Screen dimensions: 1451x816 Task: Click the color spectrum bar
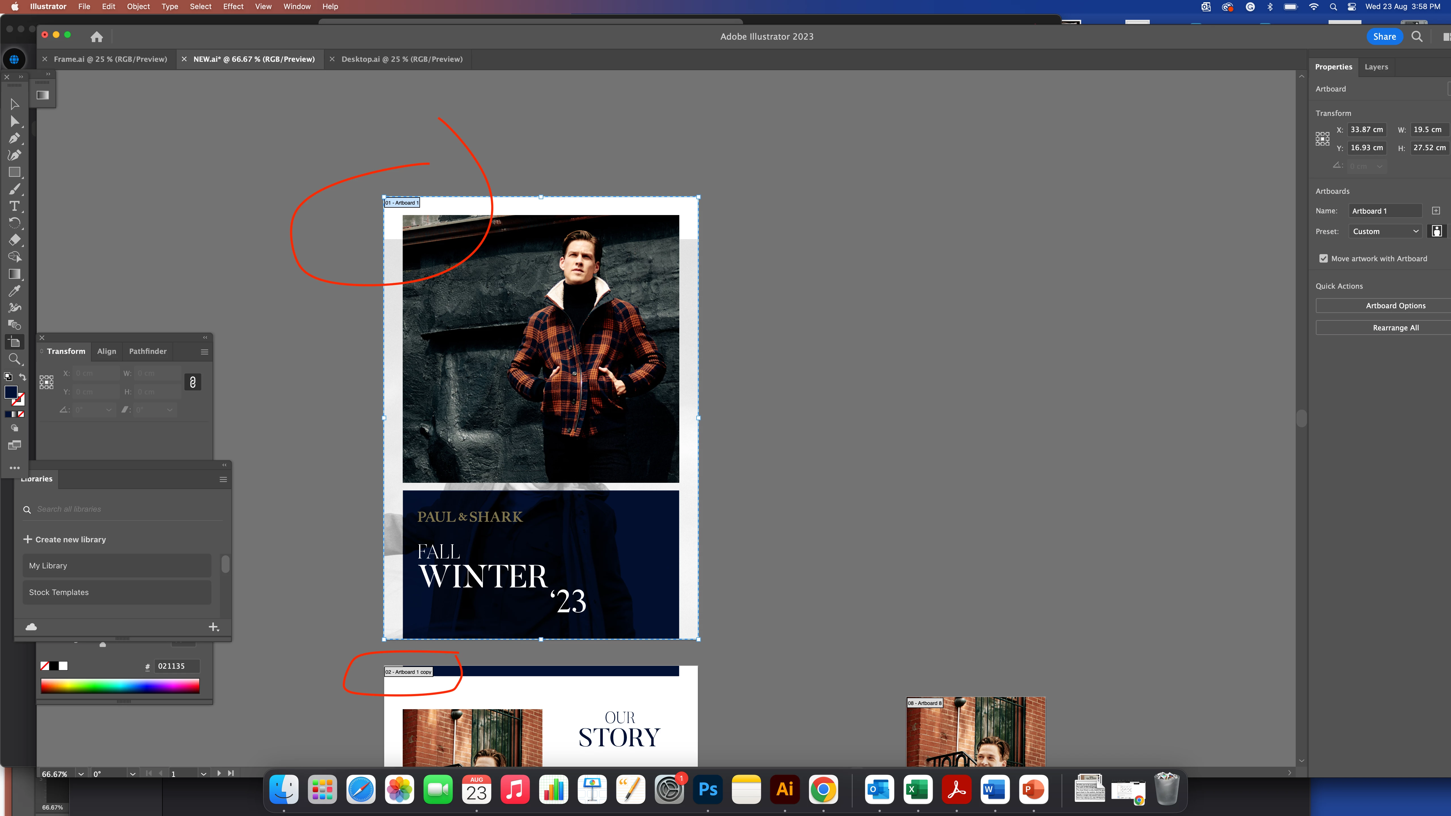pos(120,685)
